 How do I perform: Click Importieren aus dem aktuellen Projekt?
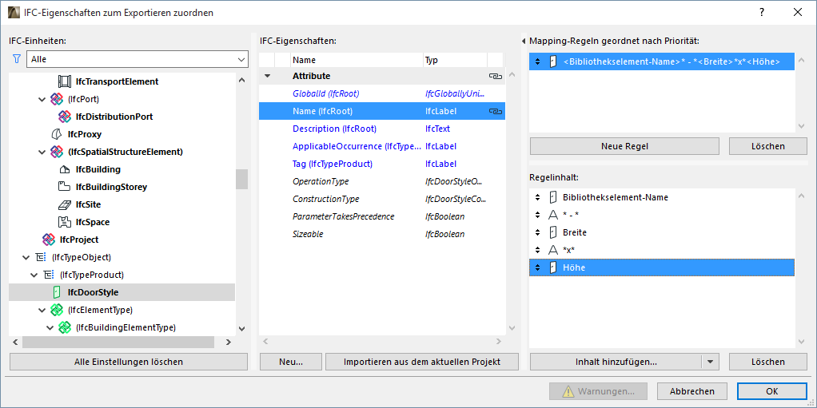click(421, 362)
